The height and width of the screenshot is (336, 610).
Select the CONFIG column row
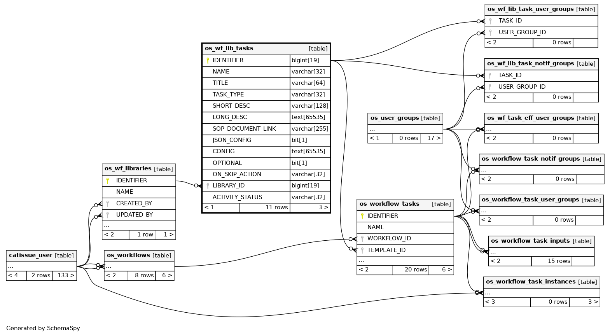(266, 152)
